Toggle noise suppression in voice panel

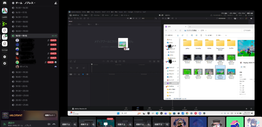pyautogui.click(x=48, y=124)
